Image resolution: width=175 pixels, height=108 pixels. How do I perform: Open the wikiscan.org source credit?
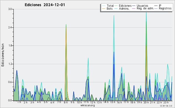(x=87, y=105)
